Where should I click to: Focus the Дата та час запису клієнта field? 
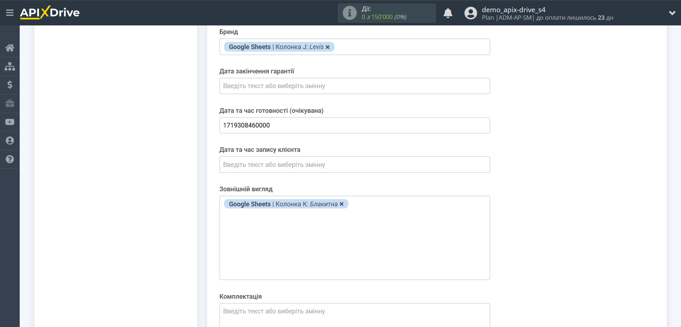point(354,165)
